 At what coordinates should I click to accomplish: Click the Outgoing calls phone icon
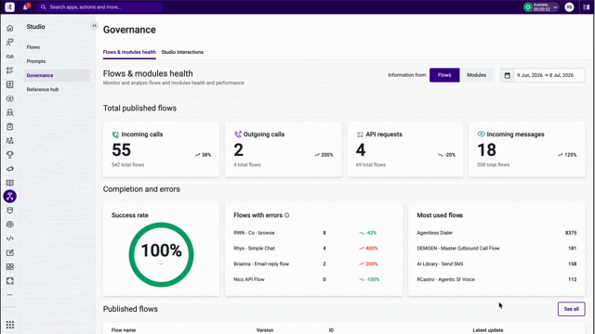click(x=238, y=134)
